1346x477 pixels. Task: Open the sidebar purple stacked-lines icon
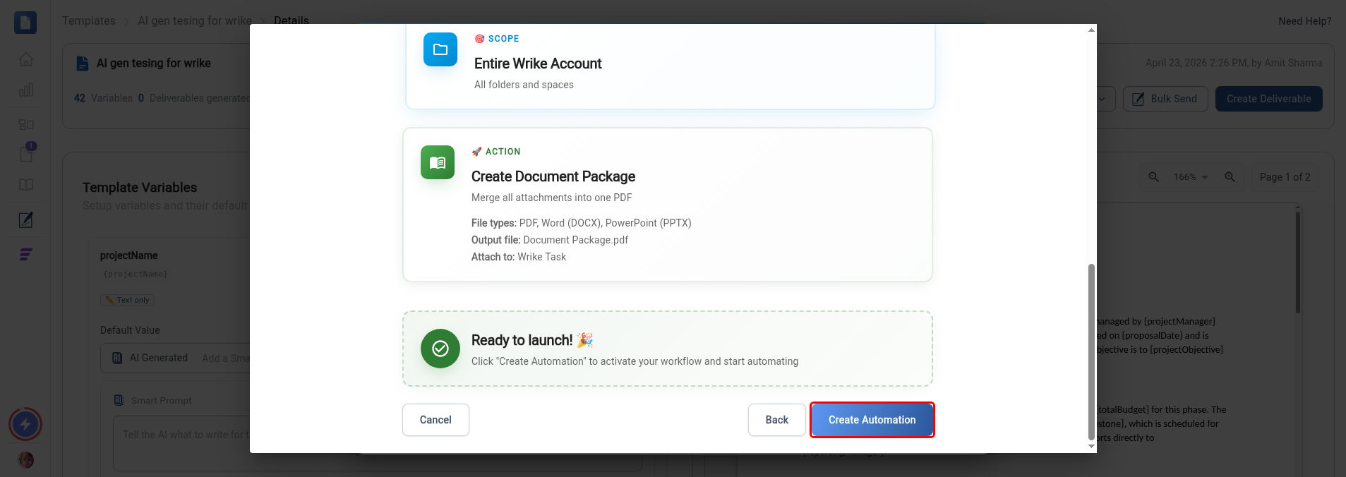pyautogui.click(x=26, y=255)
